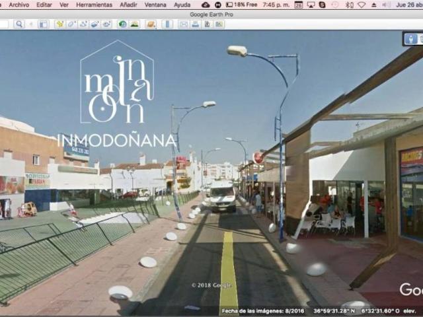
Task: Select the Ruler measurement tool
Action: [x=167, y=24]
